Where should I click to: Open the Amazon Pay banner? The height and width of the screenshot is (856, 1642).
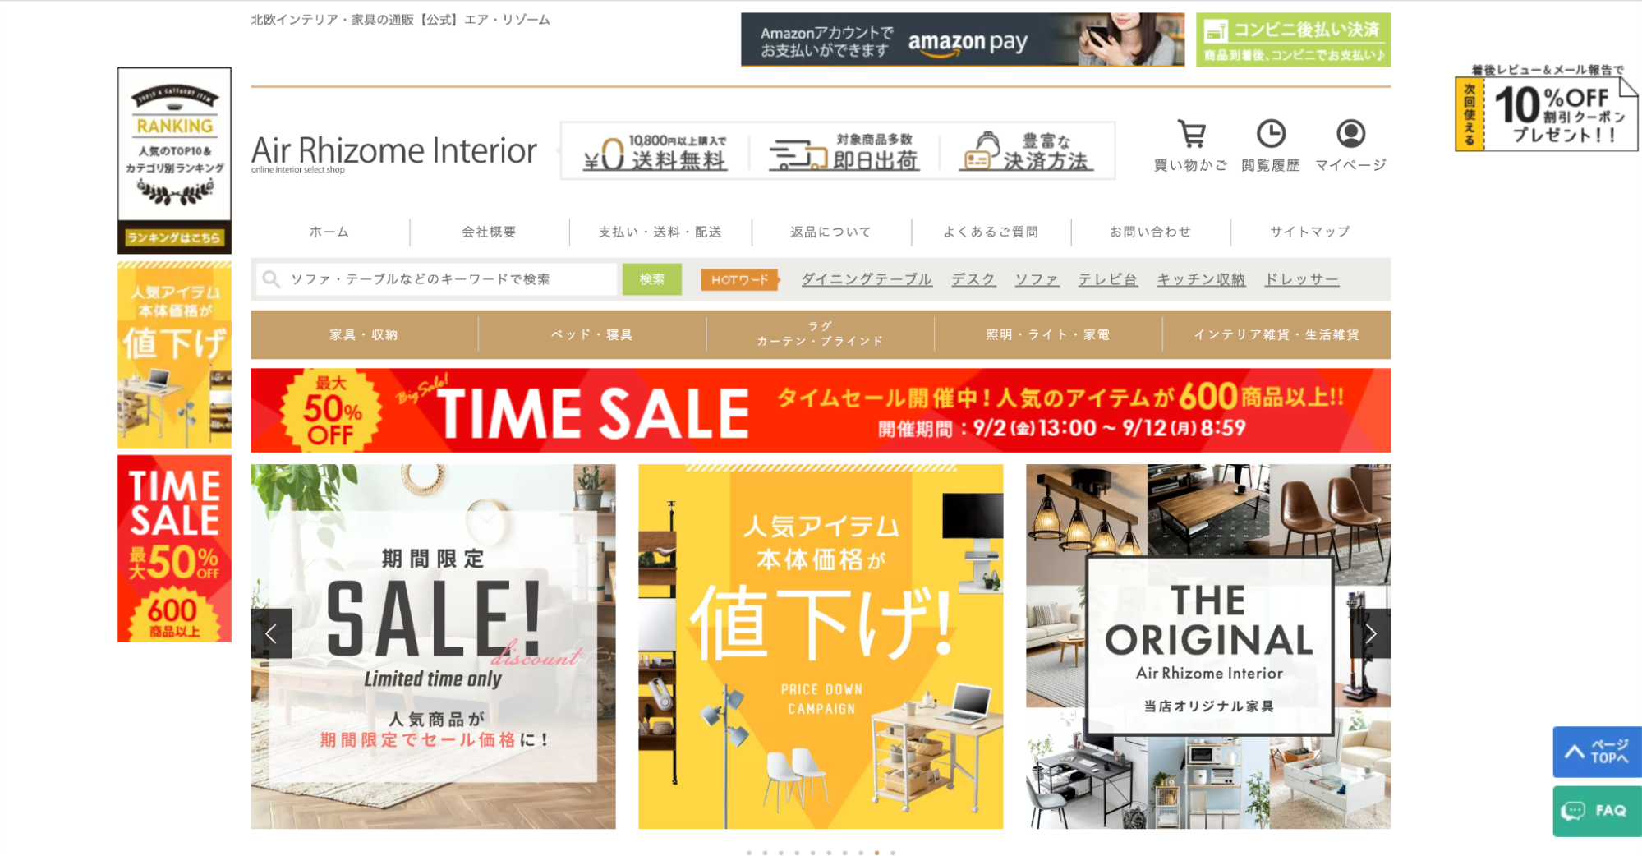pos(963,39)
